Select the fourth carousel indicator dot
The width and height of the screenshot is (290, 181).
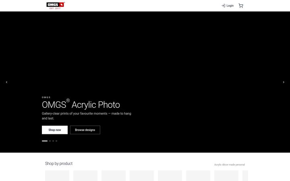coord(56,141)
